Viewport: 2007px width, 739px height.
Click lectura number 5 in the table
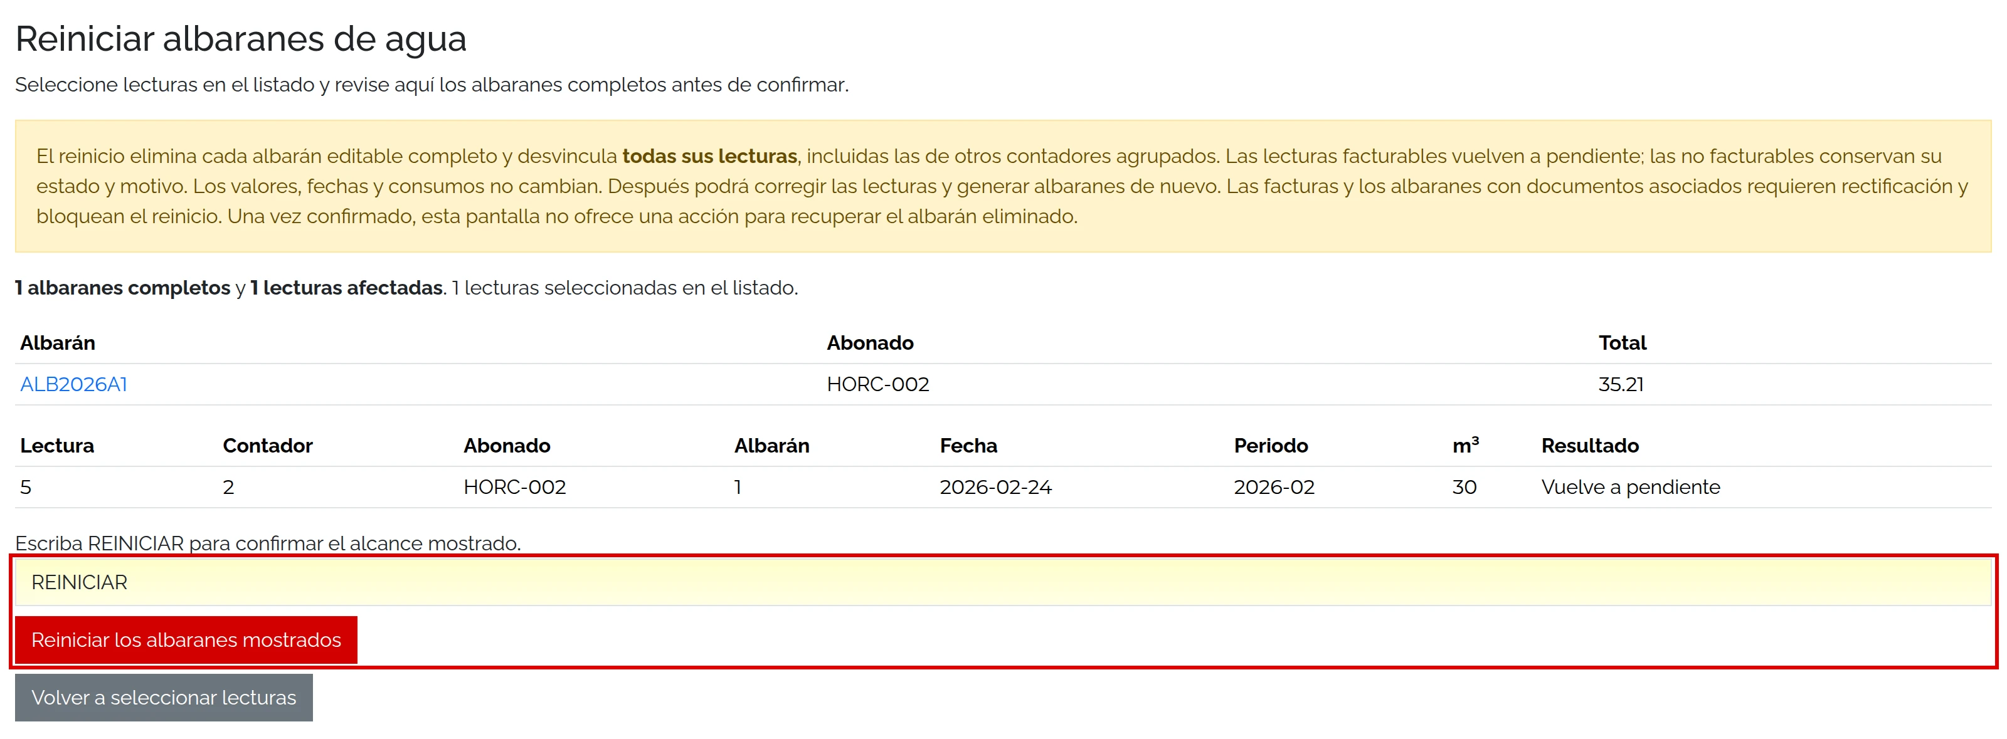click(26, 486)
